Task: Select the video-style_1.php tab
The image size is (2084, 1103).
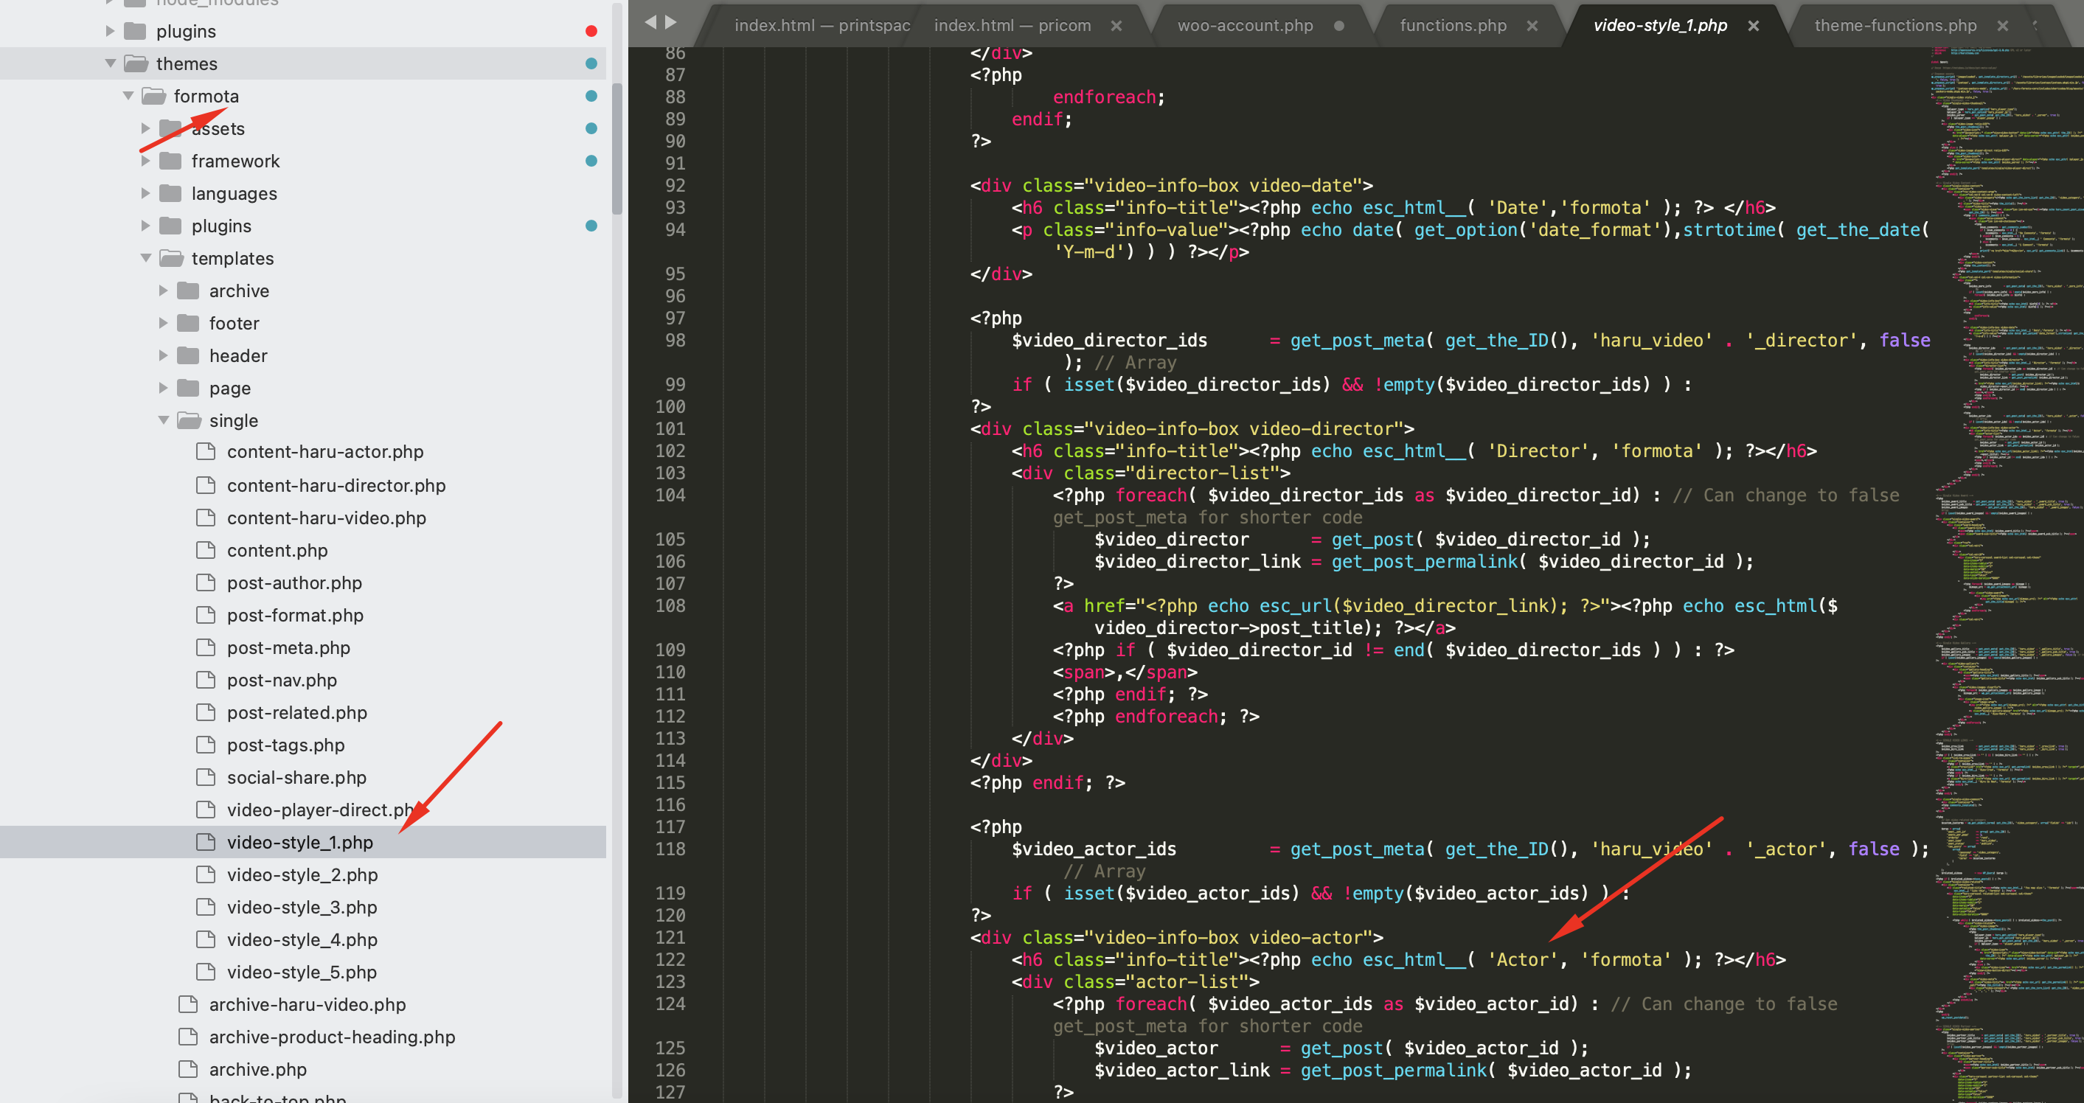Action: pos(1660,26)
